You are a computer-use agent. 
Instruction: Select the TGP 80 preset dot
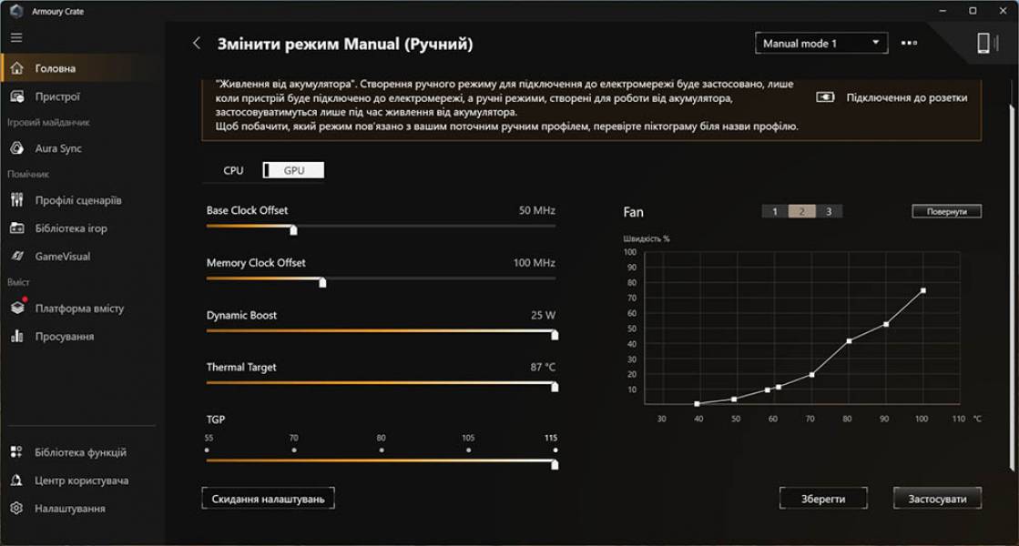pos(382,450)
